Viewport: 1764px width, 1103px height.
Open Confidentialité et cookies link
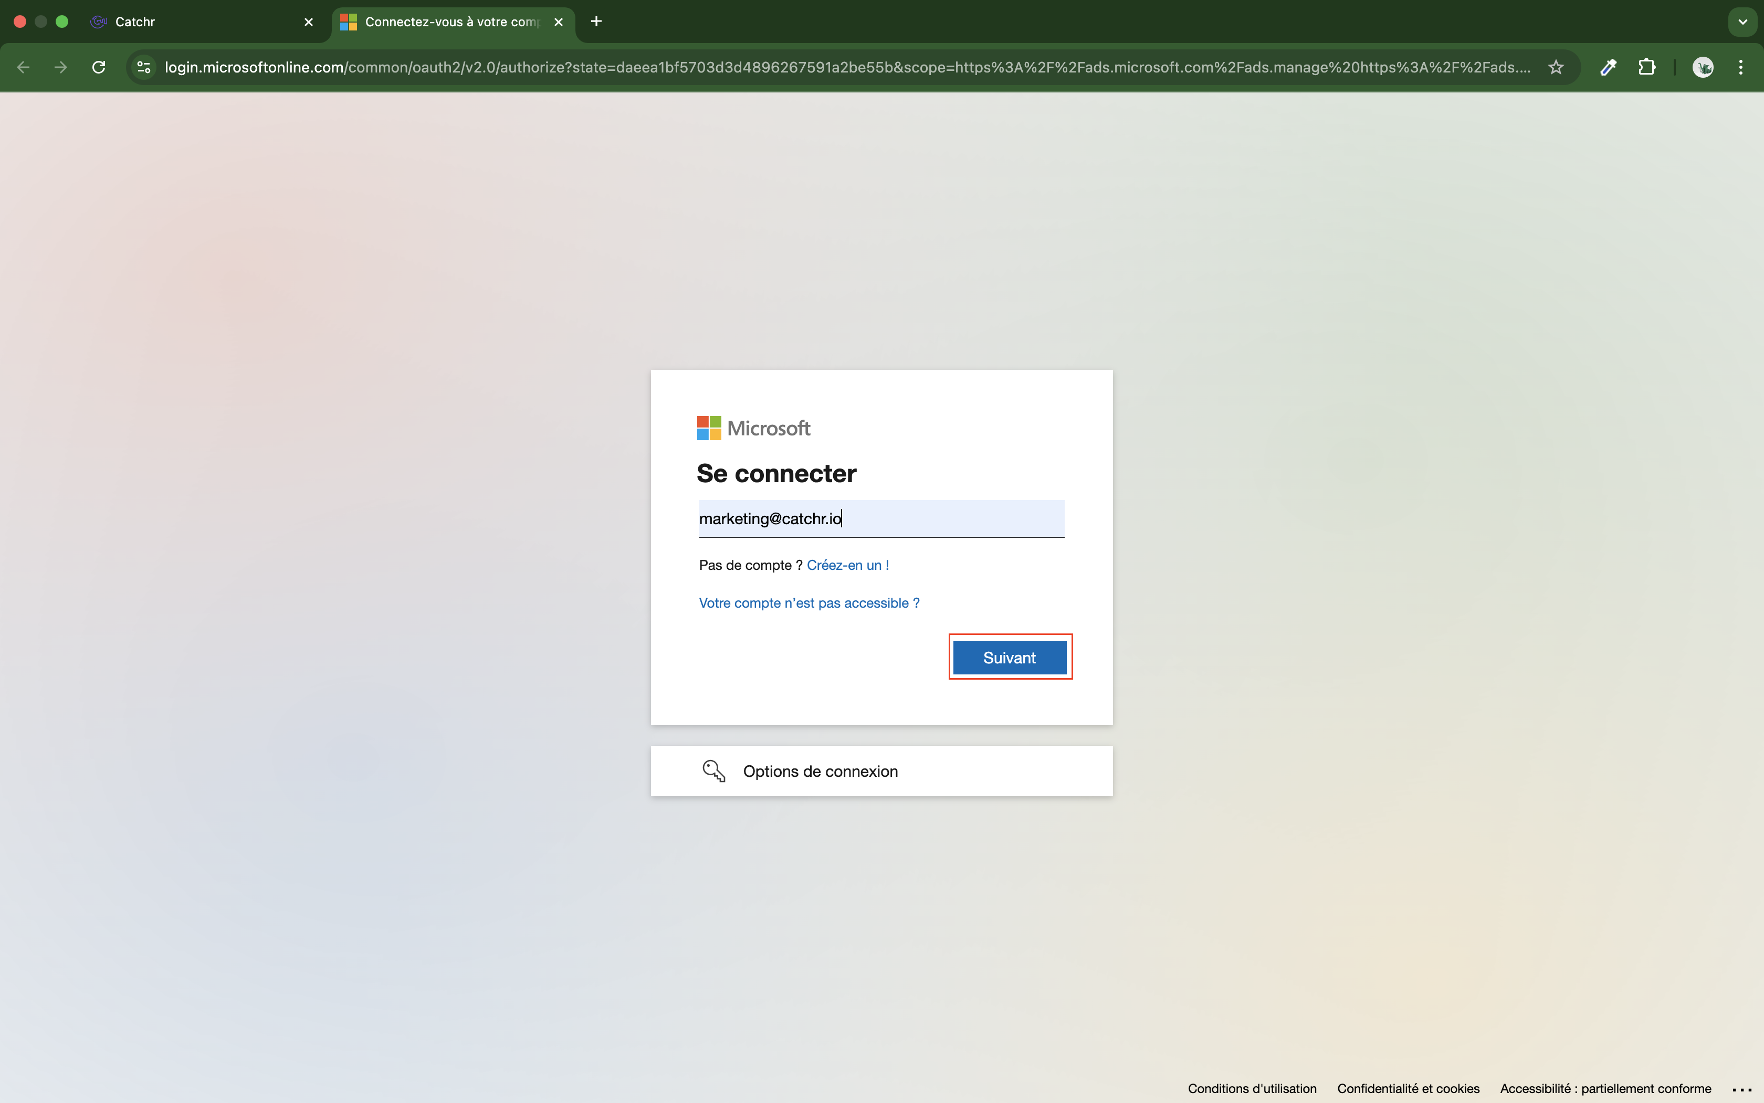click(x=1408, y=1088)
